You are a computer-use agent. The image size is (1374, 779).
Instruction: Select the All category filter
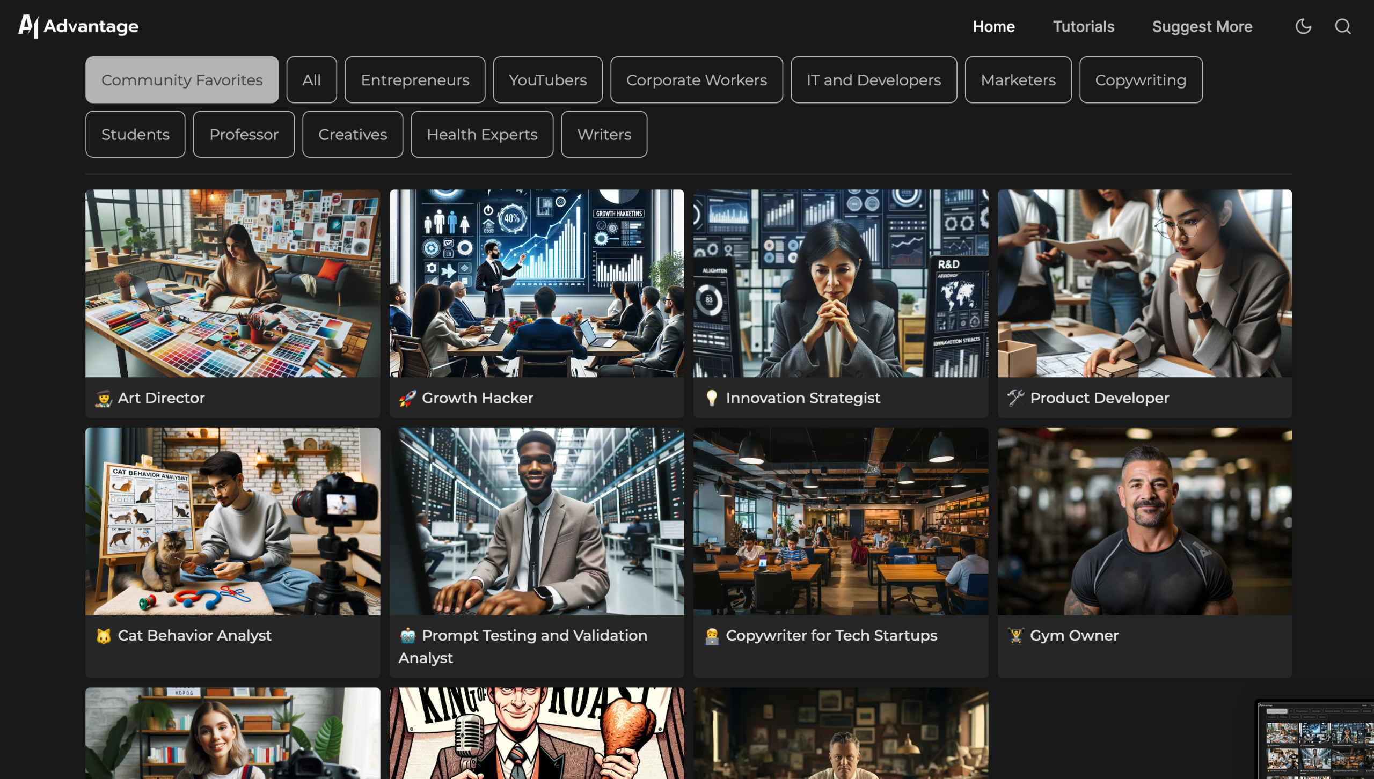tap(311, 80)
